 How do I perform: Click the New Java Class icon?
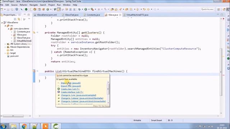click(48, 9)
